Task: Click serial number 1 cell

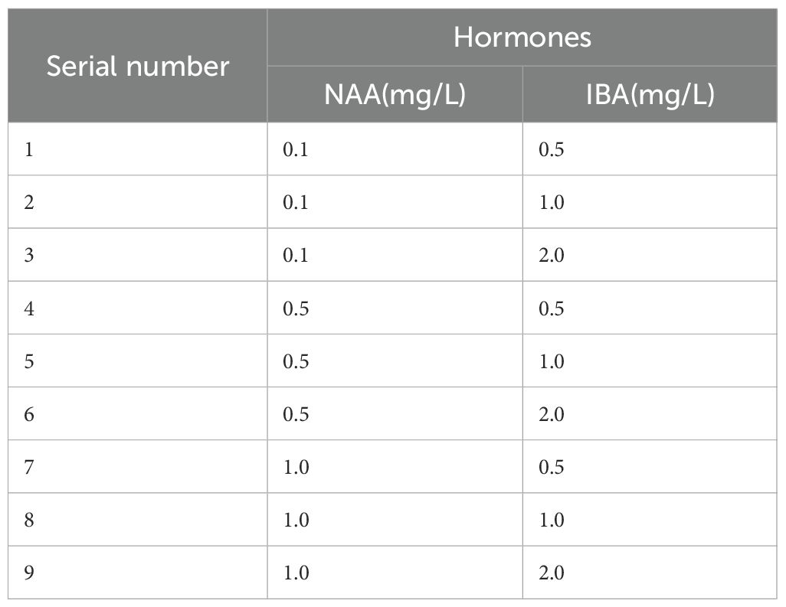Action: coord(29,149)
